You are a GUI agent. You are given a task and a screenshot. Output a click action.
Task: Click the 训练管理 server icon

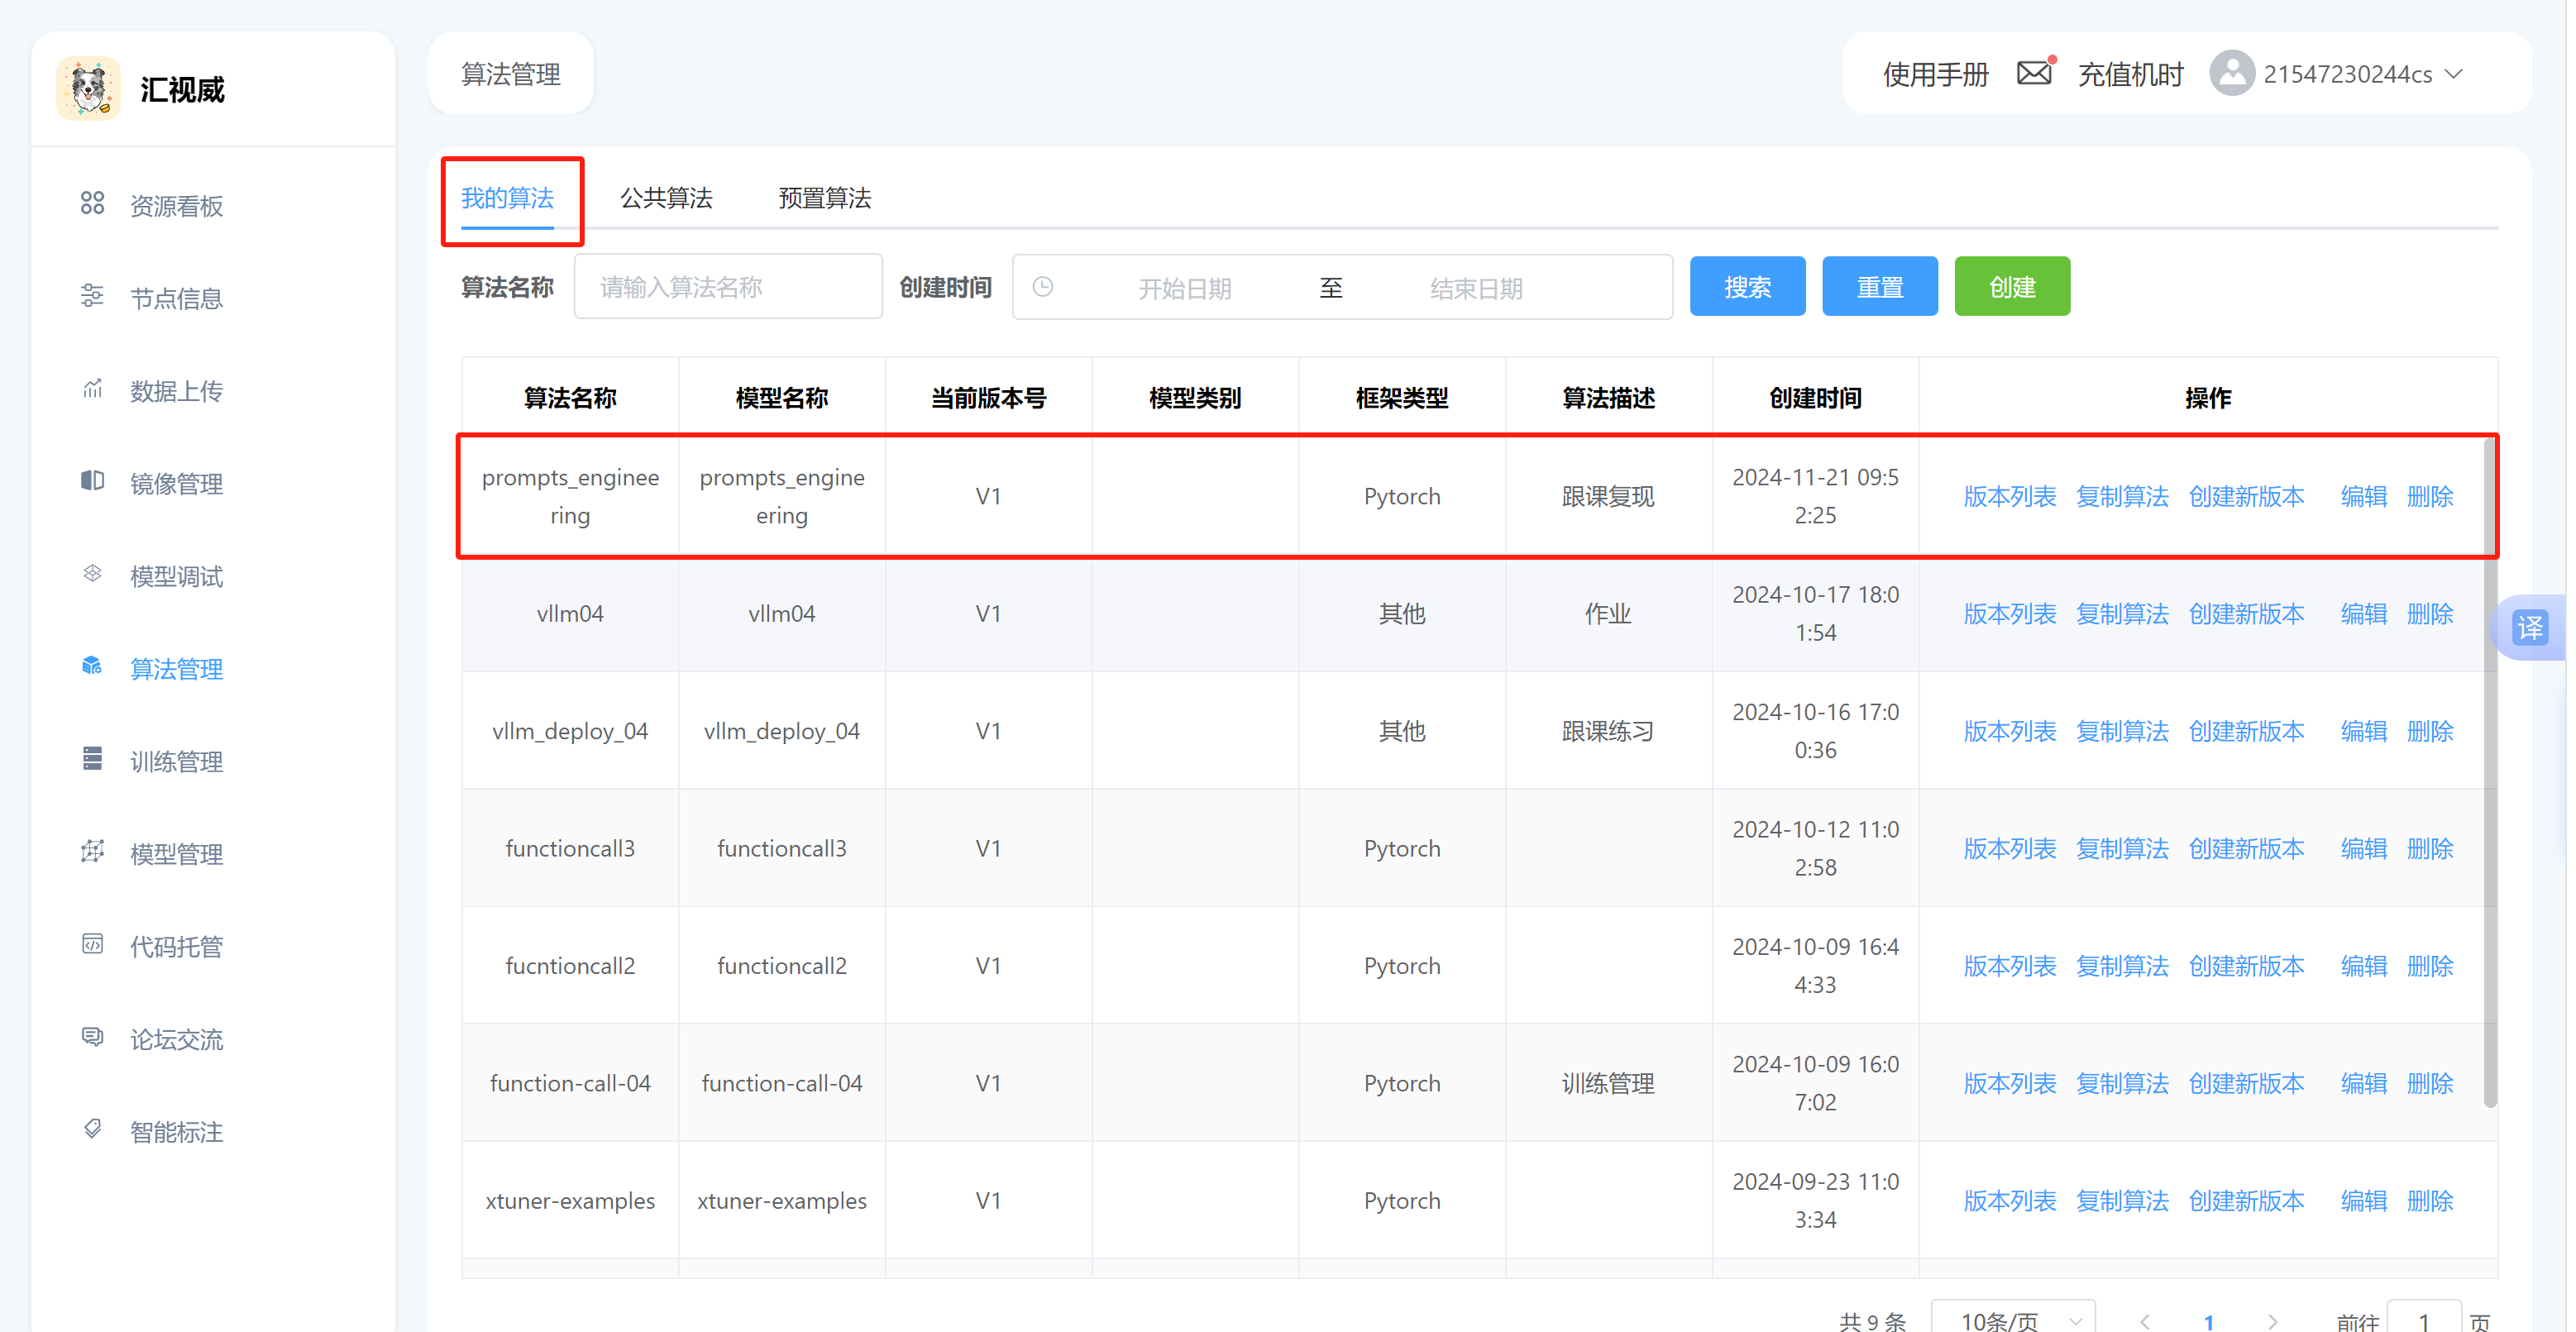pos(92,760)
